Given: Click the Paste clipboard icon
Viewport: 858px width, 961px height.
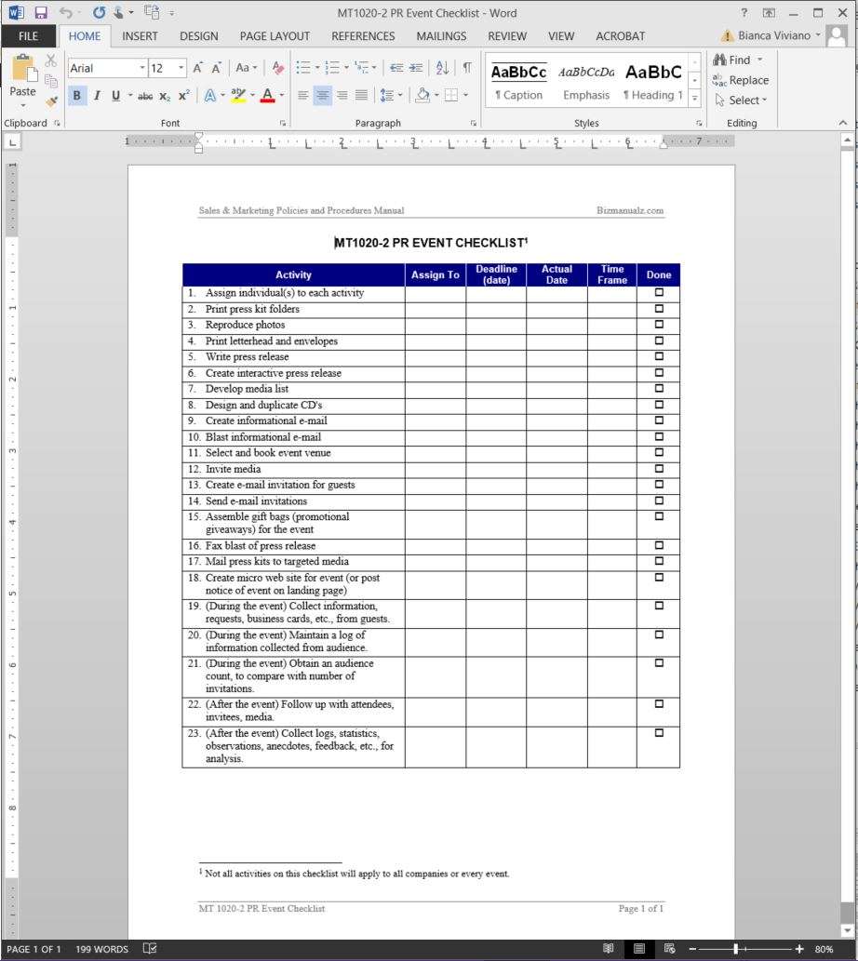Looking at the screenshot, I should tap(23, 69).
